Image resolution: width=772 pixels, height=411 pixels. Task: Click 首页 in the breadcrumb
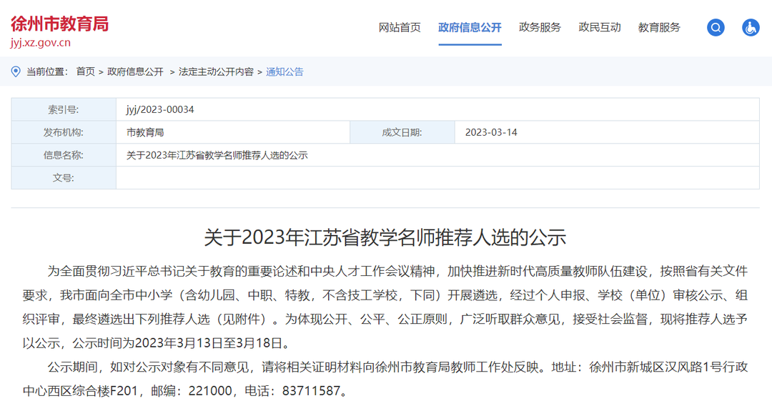(x=85, y=72)
